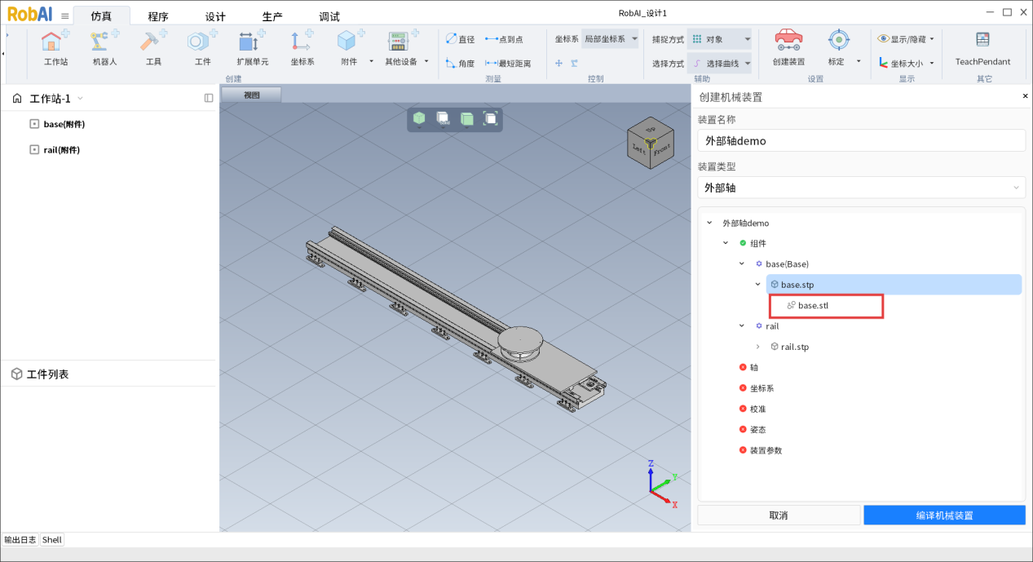Image resolution: width=1033 pixels, height=562 pixels.
Task: Click the 编译机械装置 compile button
Action: tap(944, 516)
